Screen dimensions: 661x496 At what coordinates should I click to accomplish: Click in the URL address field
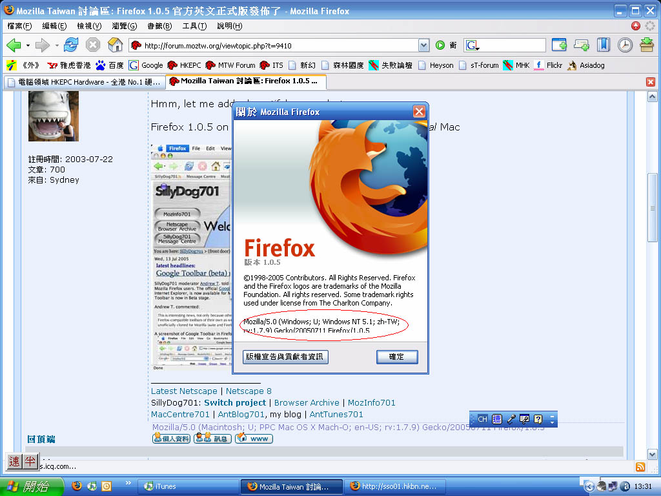[x=278, y=46]
